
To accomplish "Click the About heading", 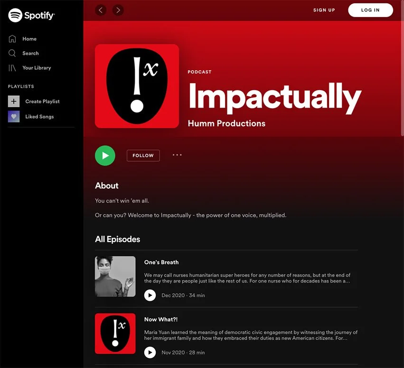I will tap(107, 185).
